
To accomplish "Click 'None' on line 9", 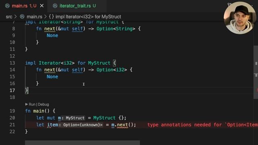I will [52, 35].
